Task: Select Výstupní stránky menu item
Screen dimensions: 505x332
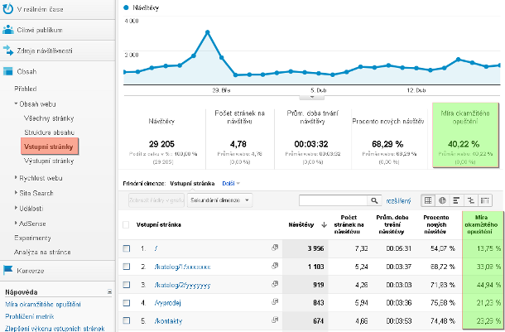Action: tap(49, 161)
